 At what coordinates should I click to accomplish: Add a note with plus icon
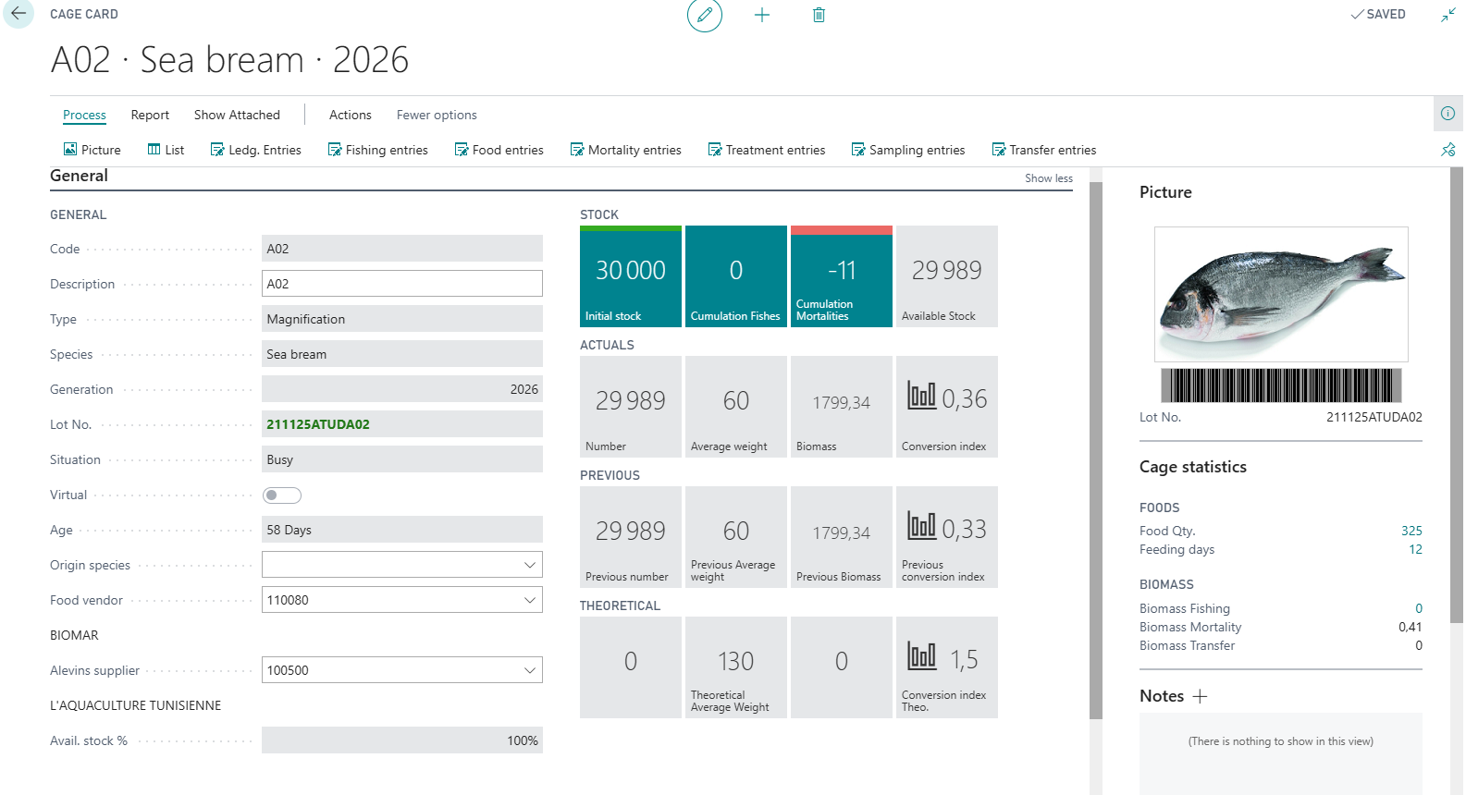tap(1200, 696)
